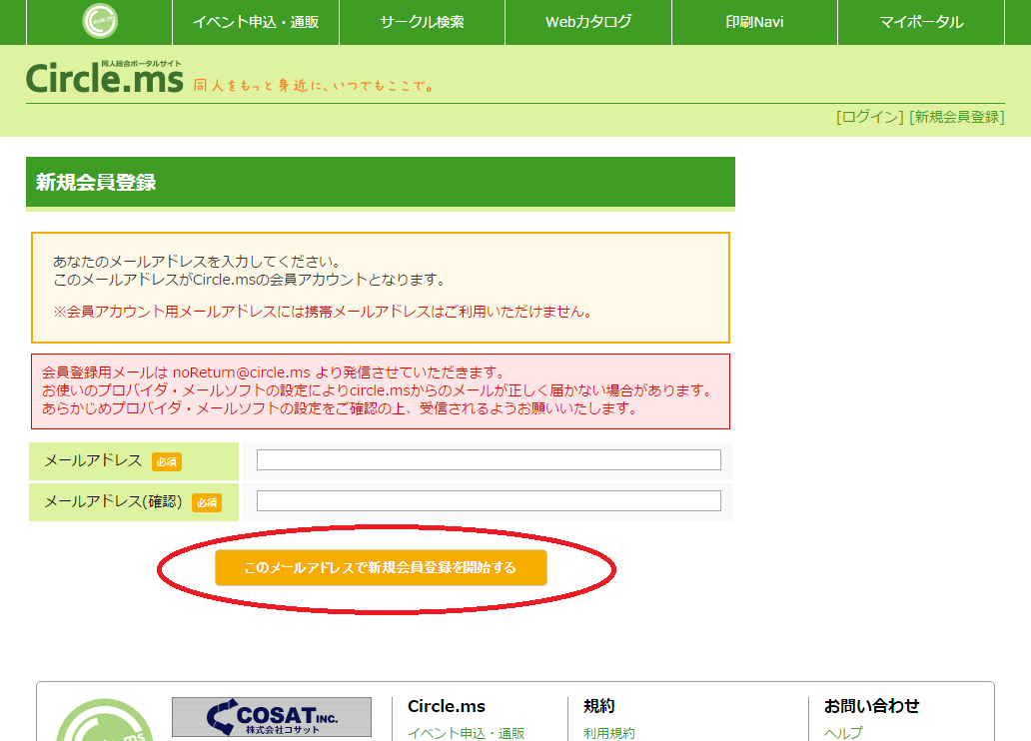The width and height of the screenshot is (1031, 741).
Task: Click the COSAT Inc. banner in footer
Action: pos(272,717)
